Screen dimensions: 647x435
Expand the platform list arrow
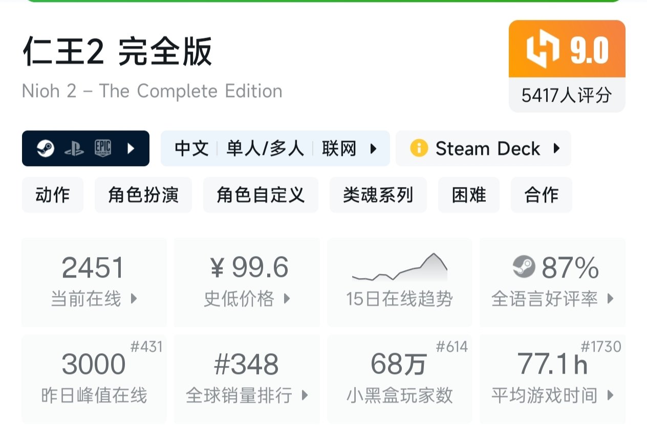131,149
